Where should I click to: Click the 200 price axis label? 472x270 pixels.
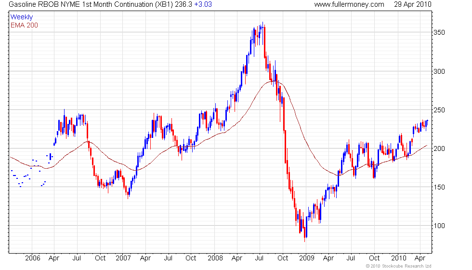[439, 148]
